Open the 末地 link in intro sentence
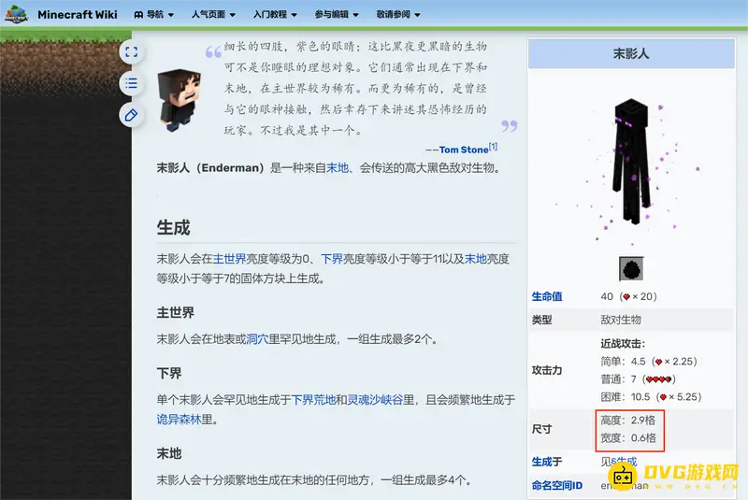Image resolution: width=748 pixels, height=500 pixels. point(337,168)
